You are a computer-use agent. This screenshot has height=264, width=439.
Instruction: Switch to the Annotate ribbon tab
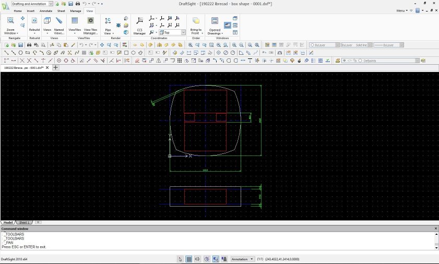pos(45,11)
